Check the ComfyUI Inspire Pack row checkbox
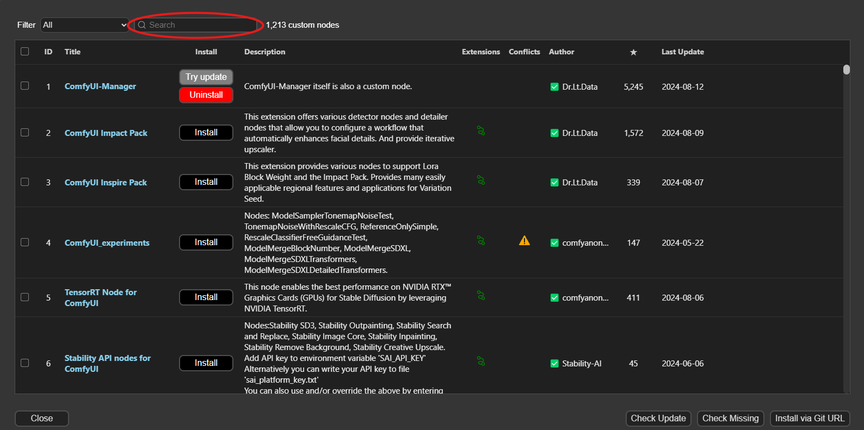Screen dimensions: 864x430 point(24,182)
